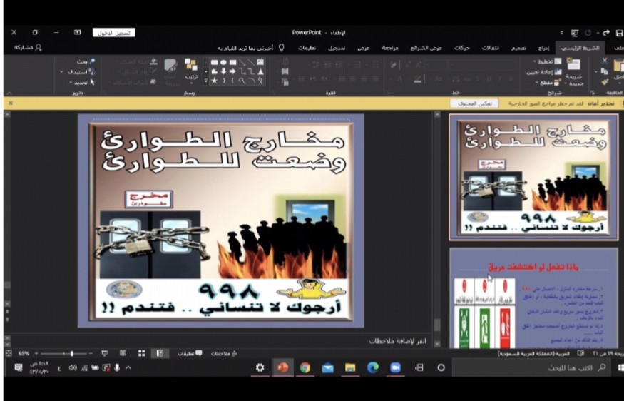Toggle the Notes (ملاحظات) pane in the status bar
Screen dimensions: 624x401
(225, 353)
